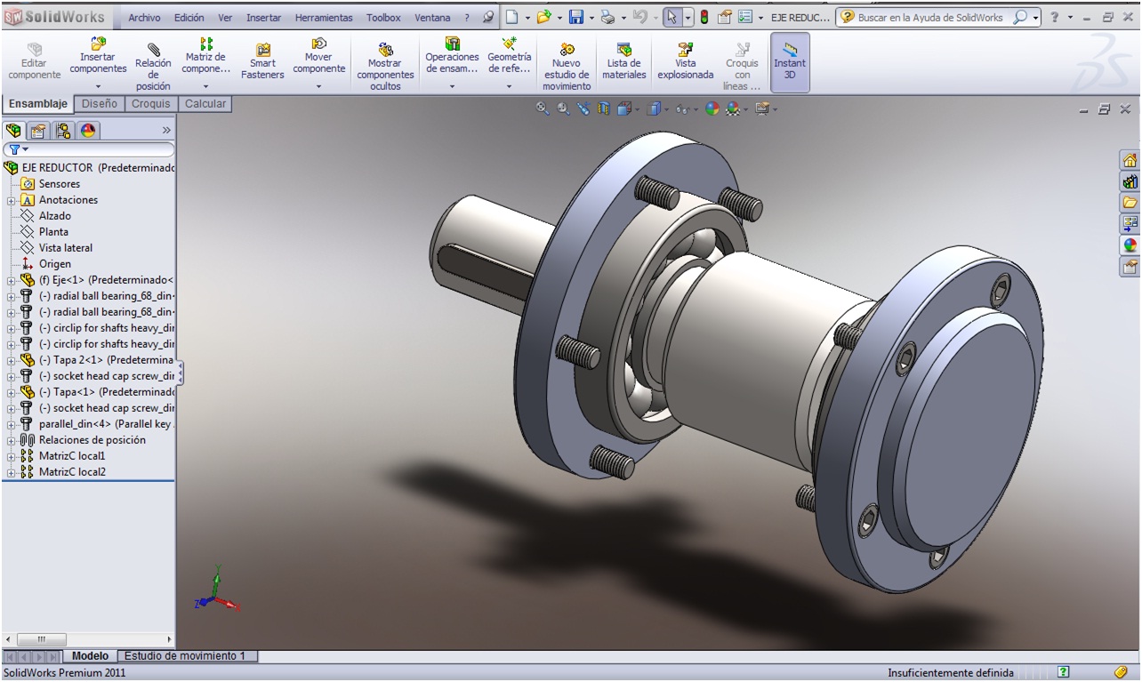Expand Relaciones de posición node
Screen dimensions: 1142x682
coord(12,440)
